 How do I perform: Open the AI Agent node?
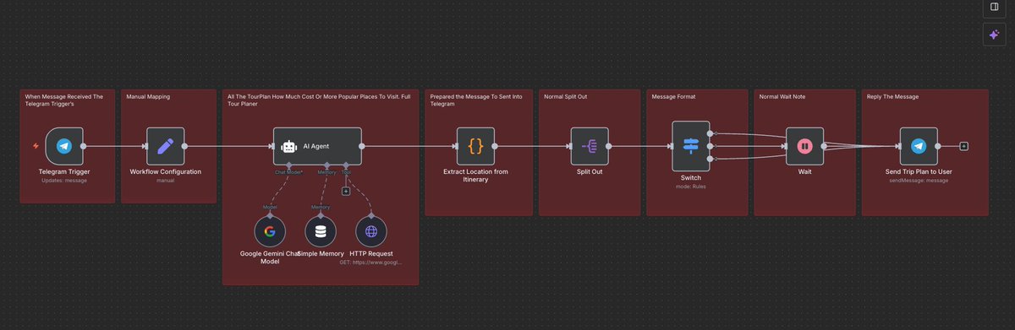tap(317, 146)
